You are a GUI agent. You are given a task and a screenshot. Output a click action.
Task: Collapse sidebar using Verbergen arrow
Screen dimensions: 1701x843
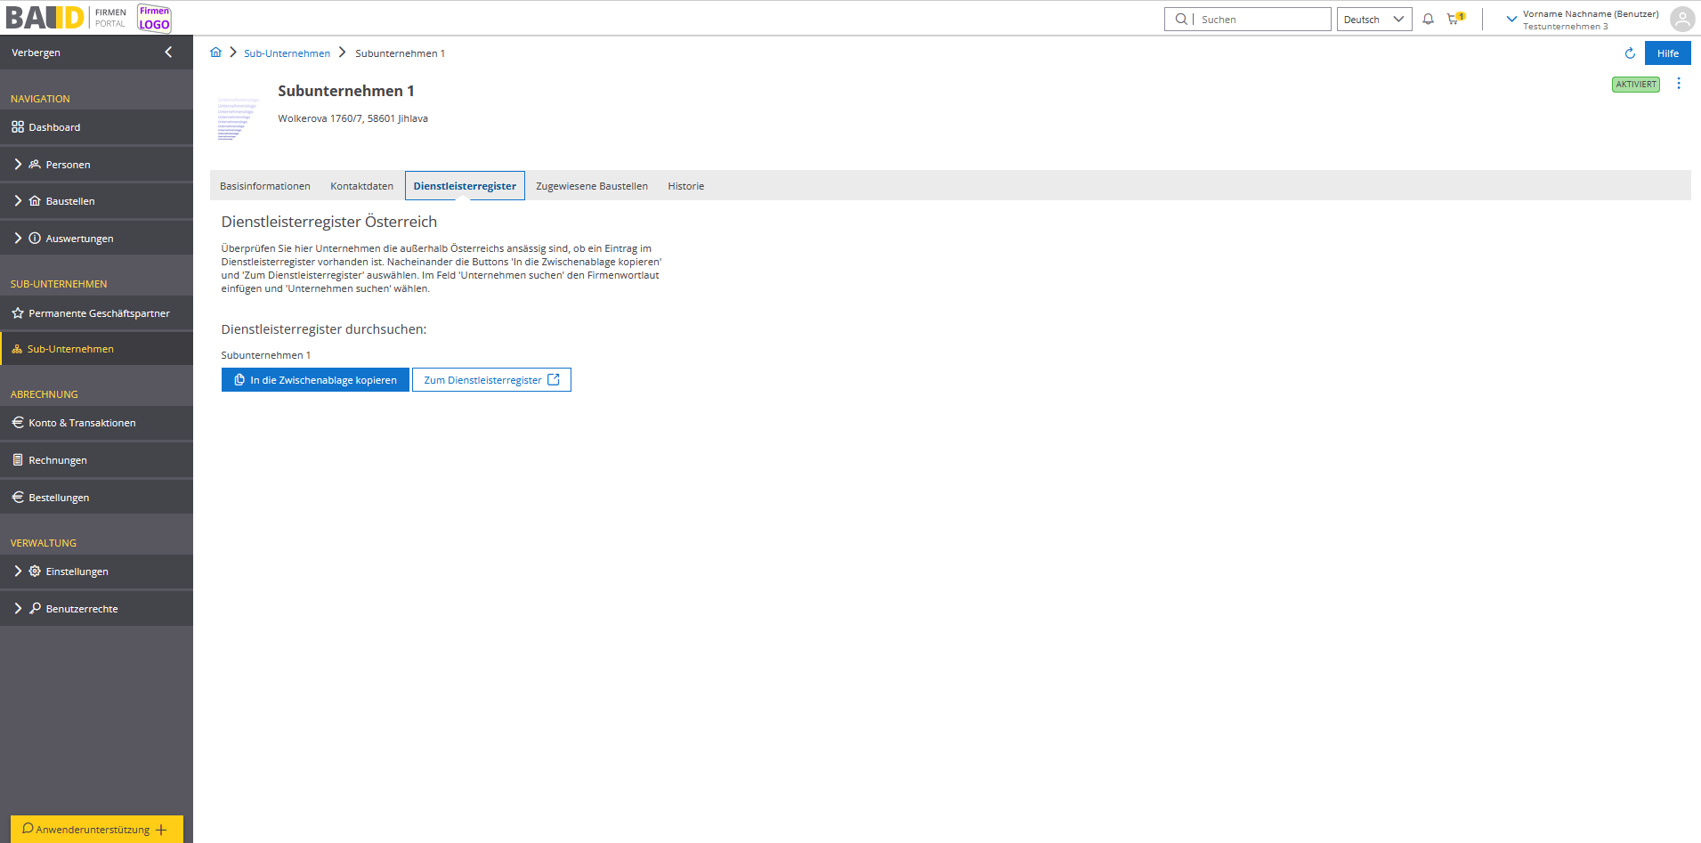(x=168, y=53)
